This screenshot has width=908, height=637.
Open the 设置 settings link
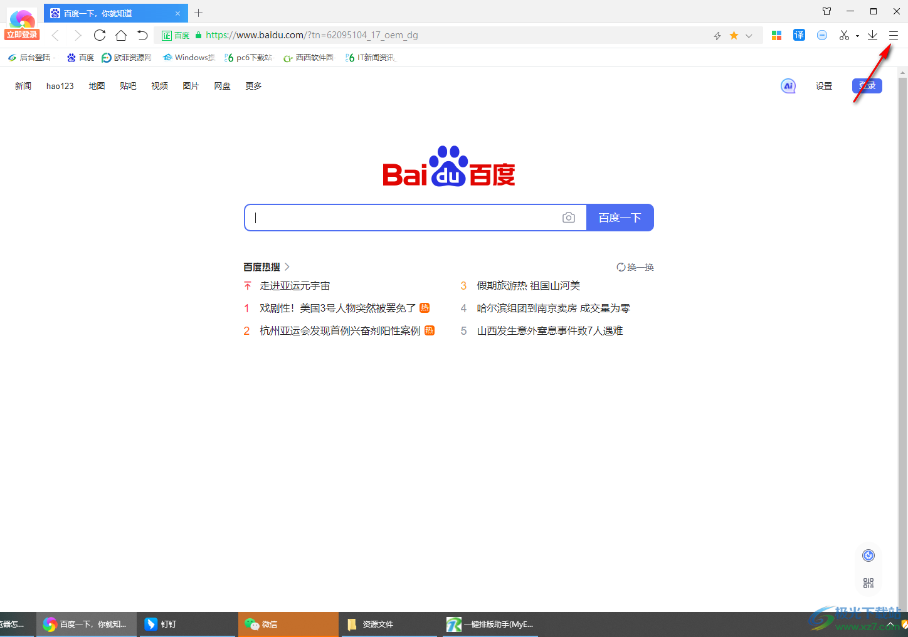(x=824, y=86)
